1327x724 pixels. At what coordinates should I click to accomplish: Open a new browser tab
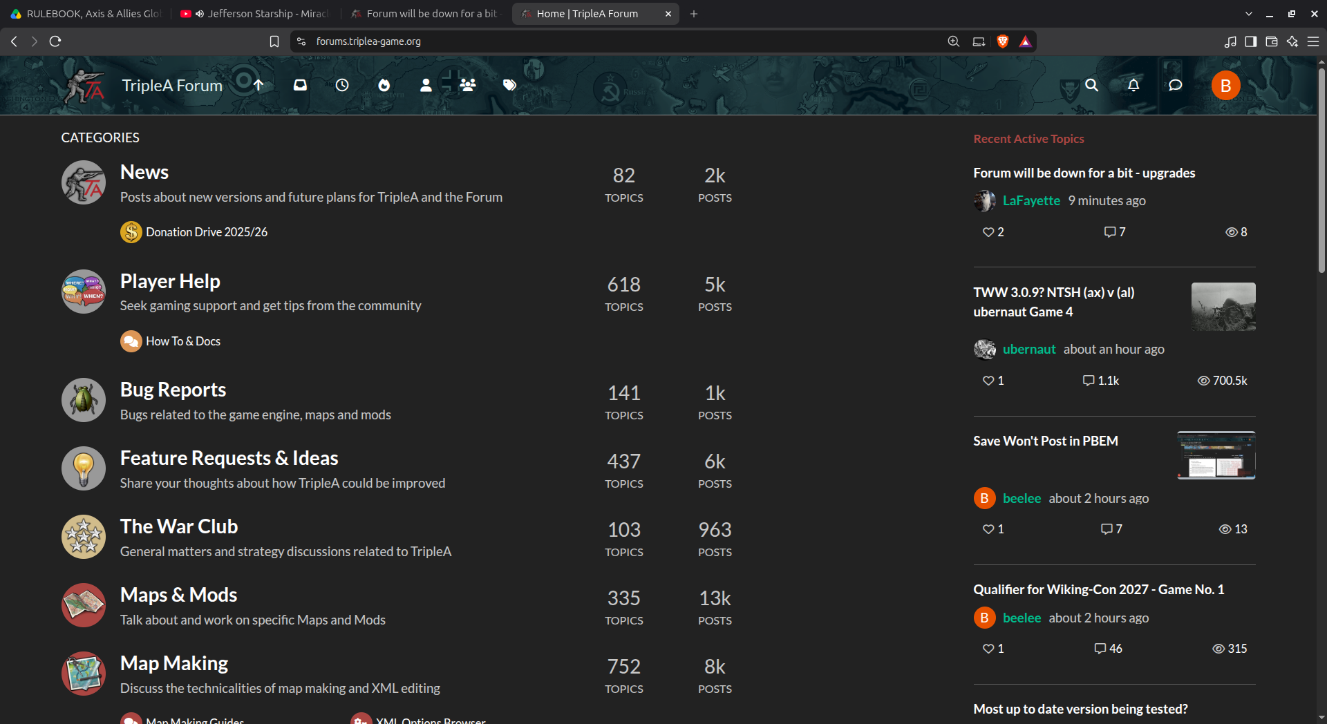[694, 14]
